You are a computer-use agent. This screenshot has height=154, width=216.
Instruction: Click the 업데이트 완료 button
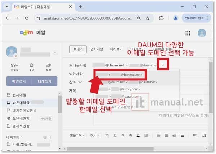pyautogui.click(x=194, y=18)
